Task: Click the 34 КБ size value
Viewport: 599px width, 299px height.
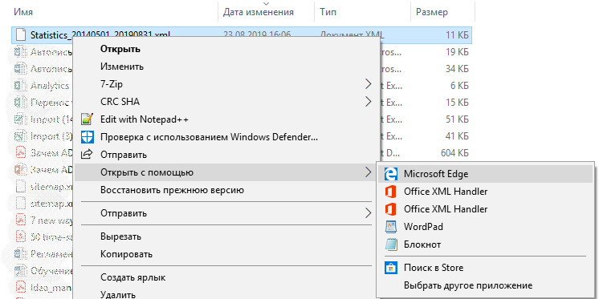Action: point(457,69)
